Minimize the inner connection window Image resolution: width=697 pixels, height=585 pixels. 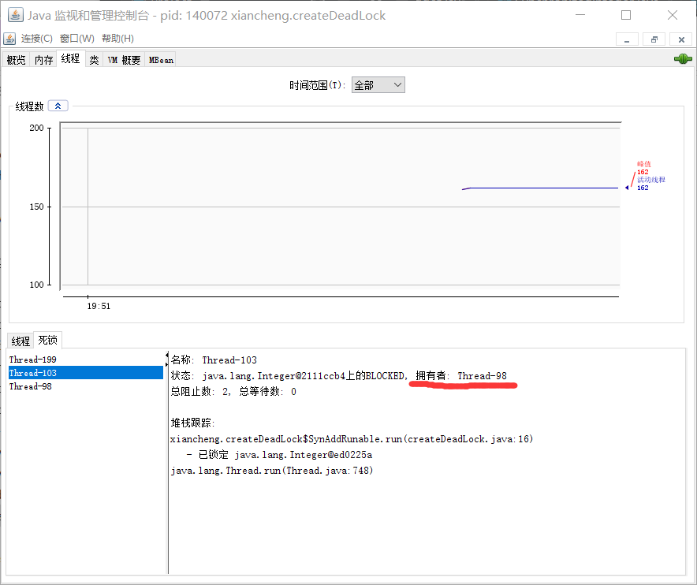(x=627, y=39)
